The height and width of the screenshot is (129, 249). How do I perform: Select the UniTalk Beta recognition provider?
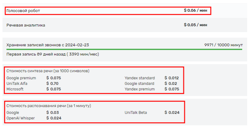click(136, 113)
